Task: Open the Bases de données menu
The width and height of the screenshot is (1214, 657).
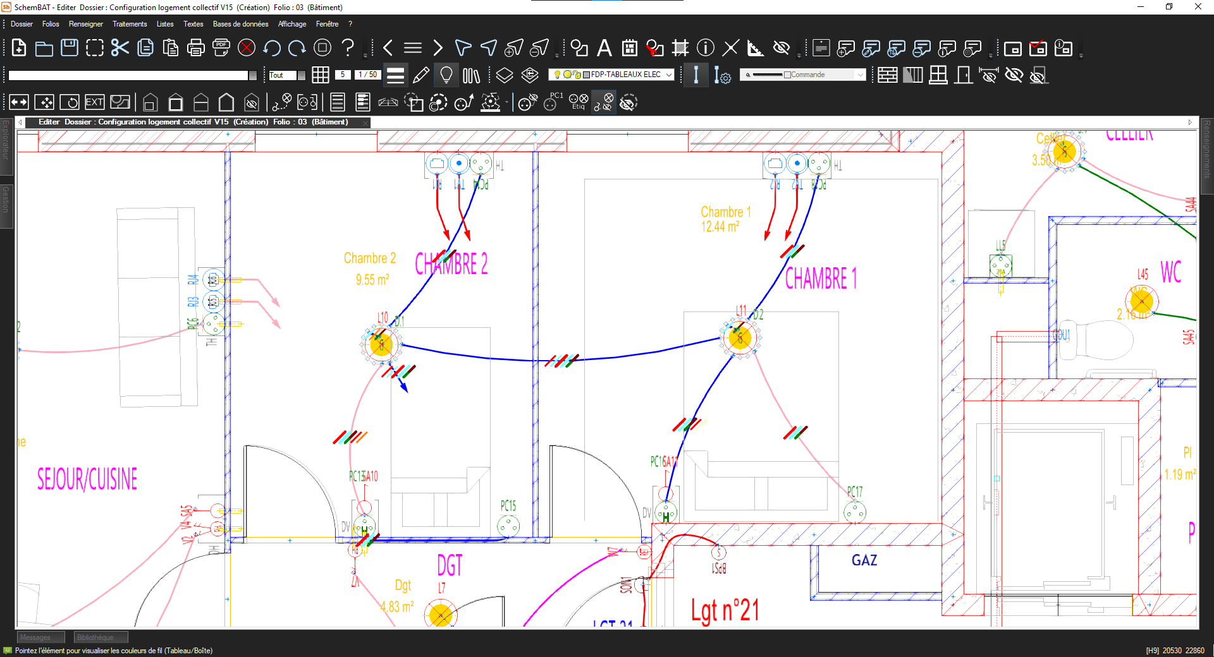Action: (x=240, y=24)
